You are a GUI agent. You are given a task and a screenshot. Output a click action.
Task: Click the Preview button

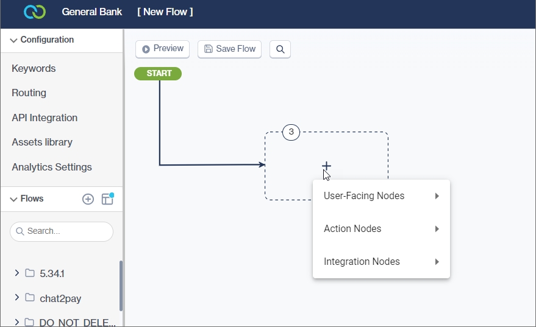click(163, 49)
